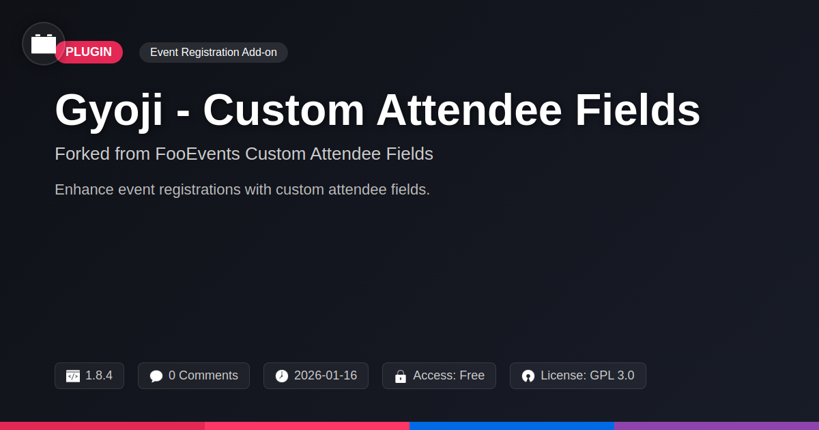Click the plugin description text
Image resolution: width=819 pixels, height=430 pixels.
click(242, 190)
